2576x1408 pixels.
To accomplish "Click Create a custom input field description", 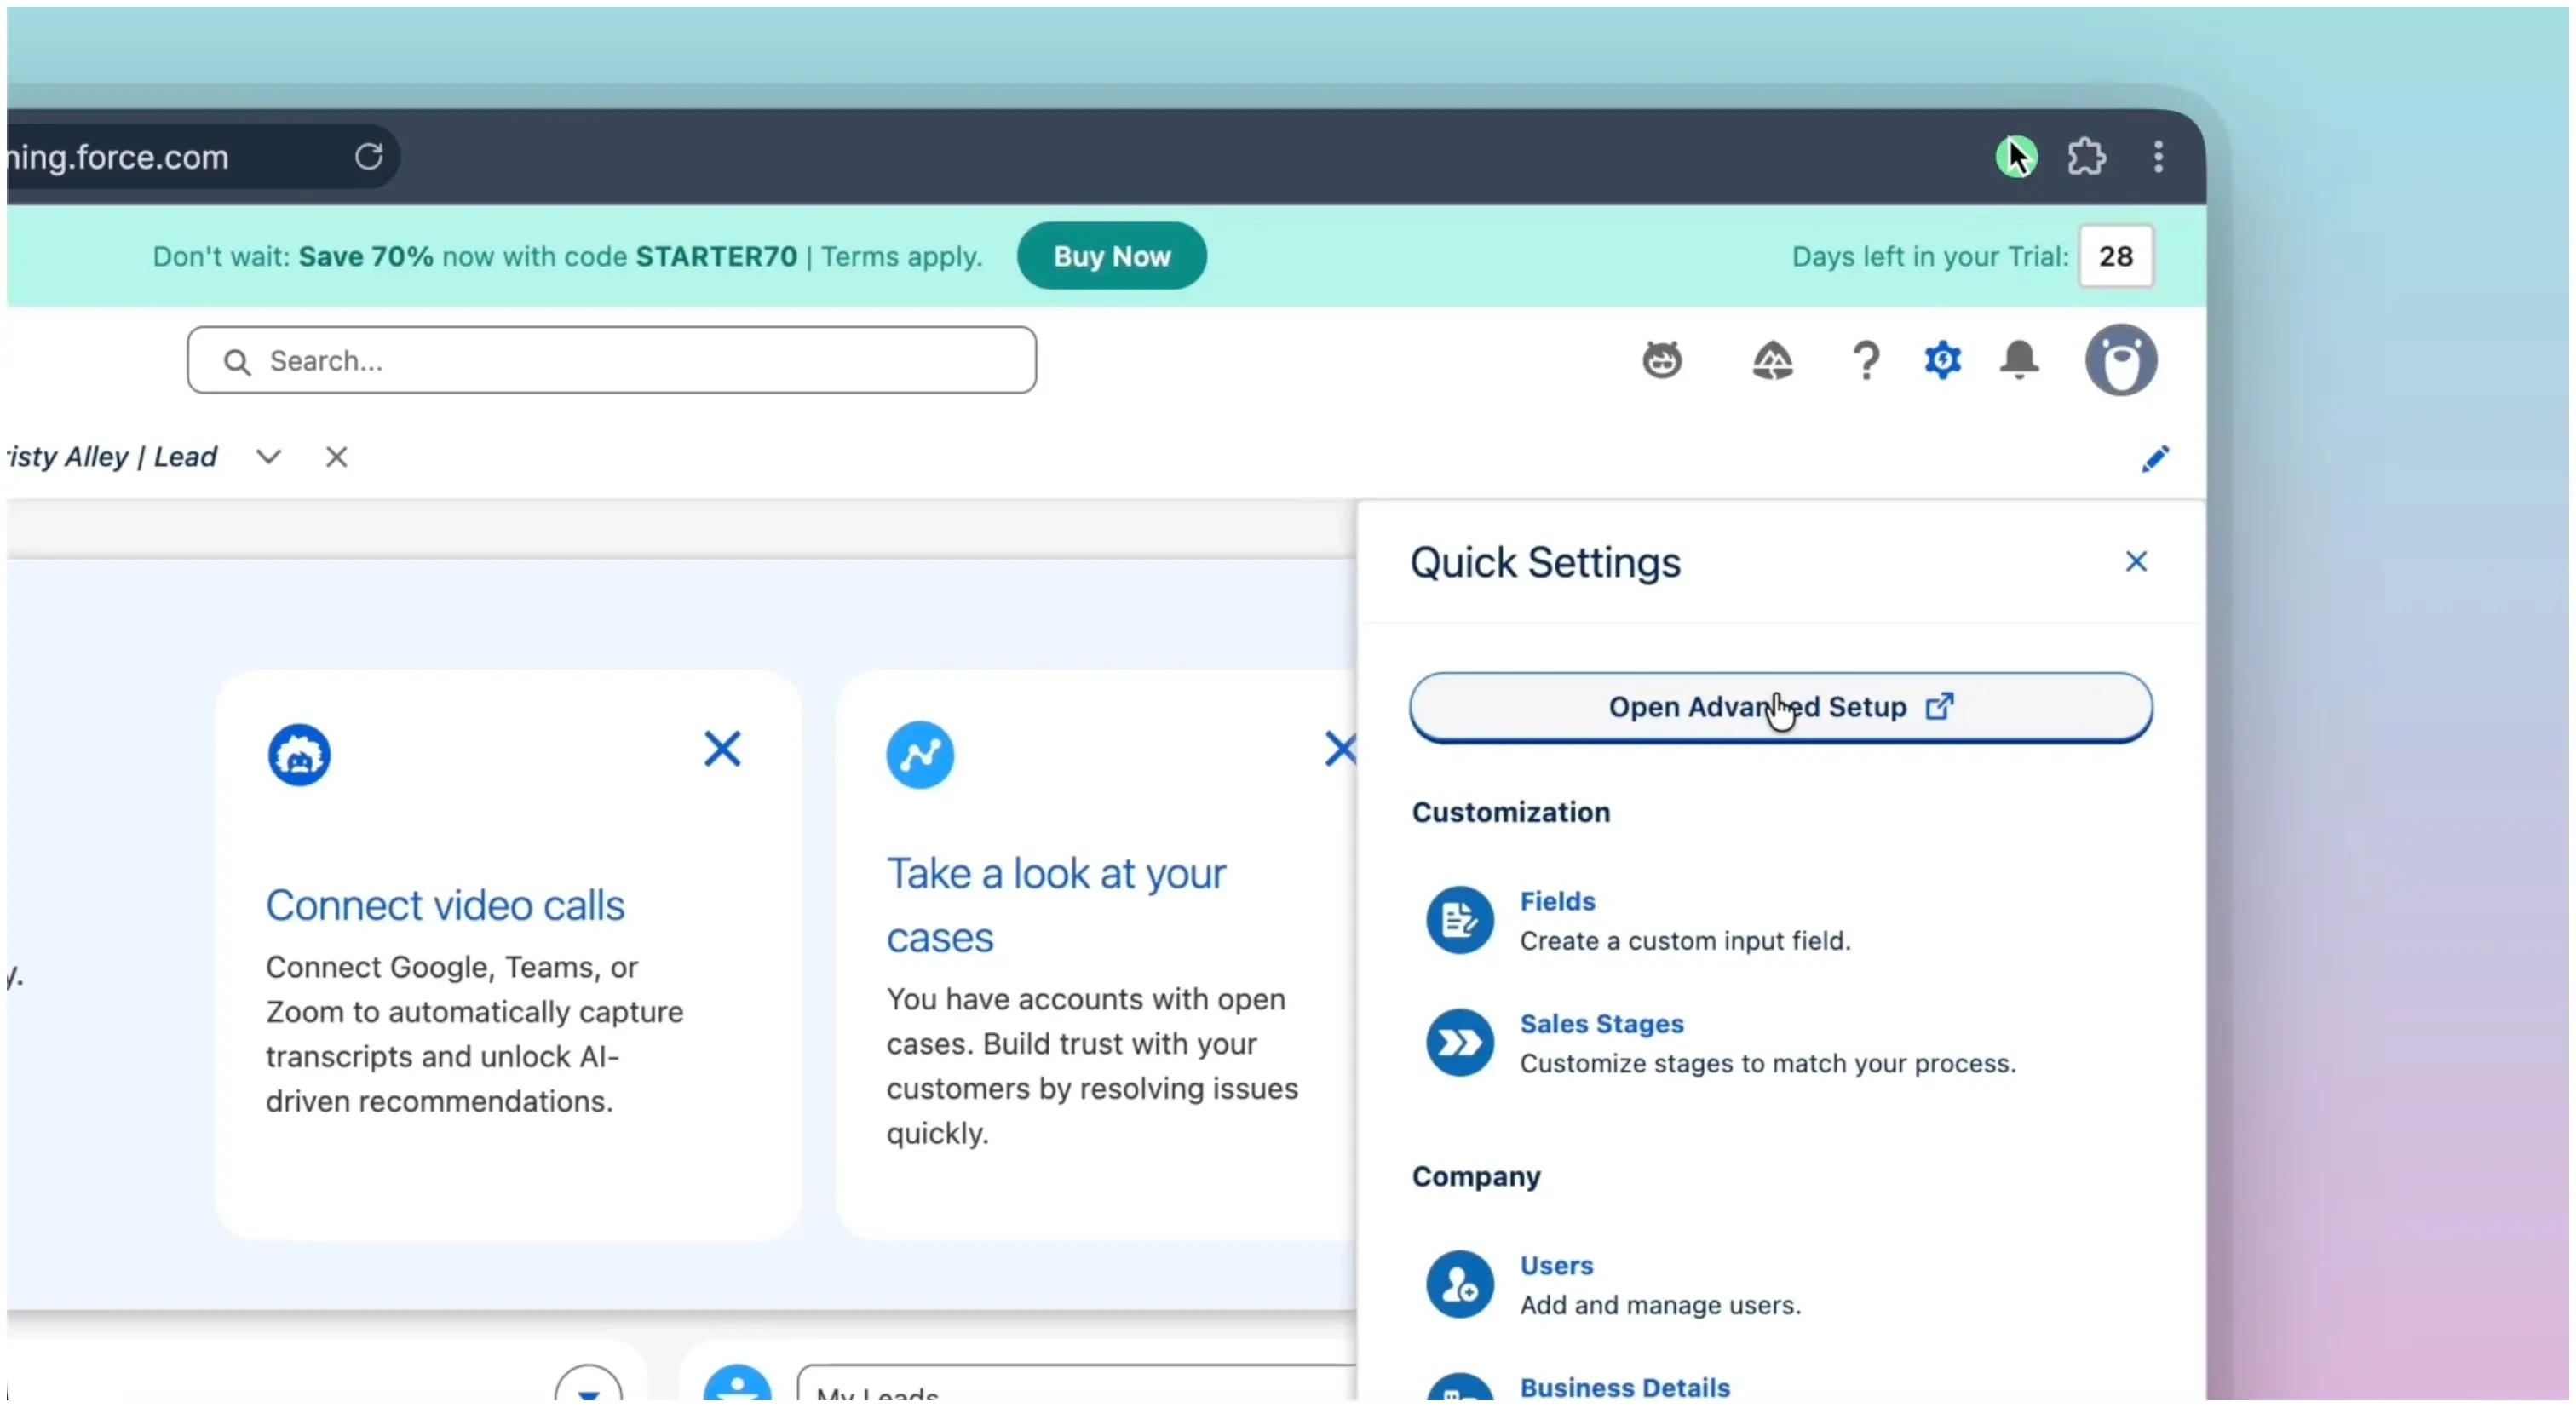I will (x=1685, y=941).
